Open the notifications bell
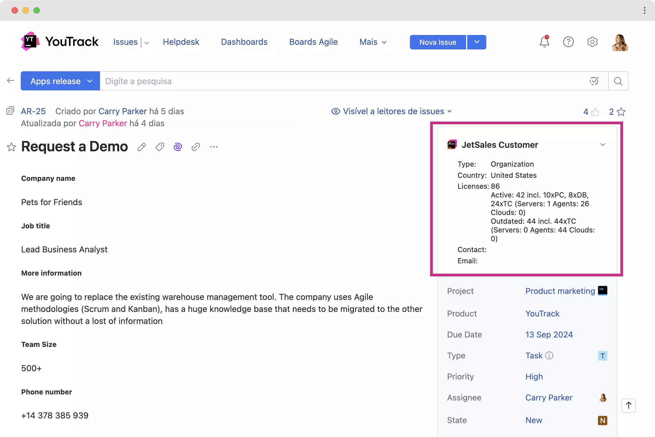The image size is (655, 437). (x=544, y=42)
